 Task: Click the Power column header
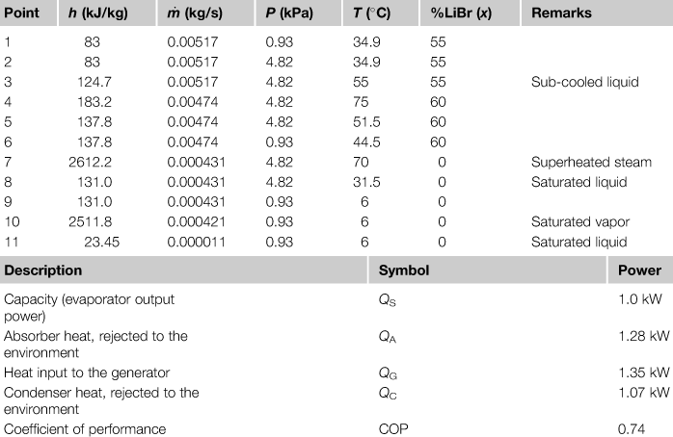639,270
